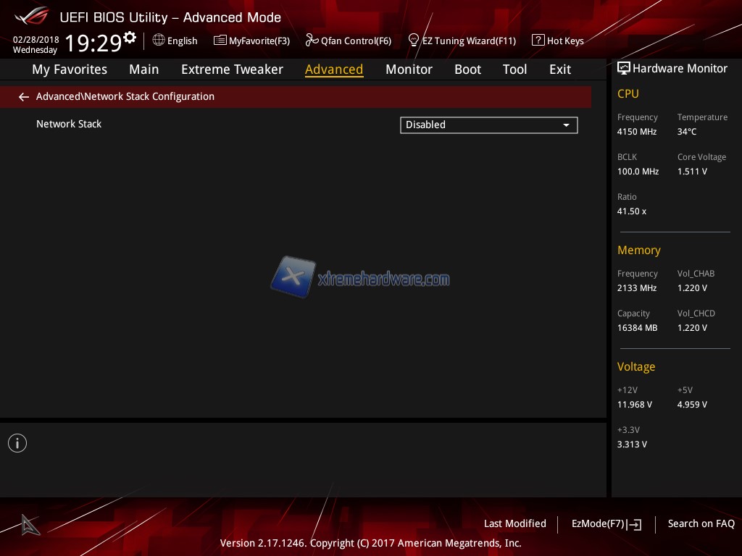Switch to the My Favorites tab

pos(70,69)
